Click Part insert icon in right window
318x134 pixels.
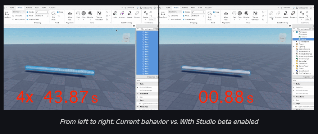point(234,13)
